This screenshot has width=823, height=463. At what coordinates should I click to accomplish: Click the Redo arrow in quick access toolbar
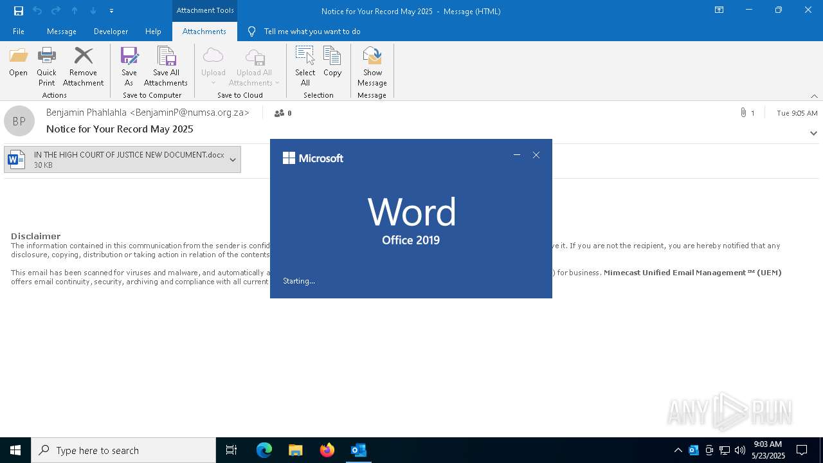click(x=56, y=10)
